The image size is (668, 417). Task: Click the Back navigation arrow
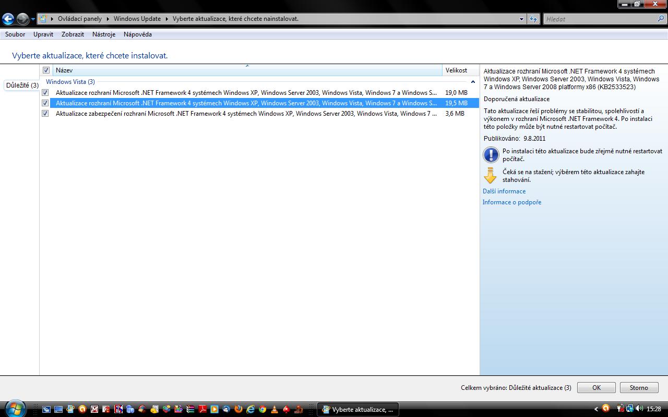click(8, 19)
